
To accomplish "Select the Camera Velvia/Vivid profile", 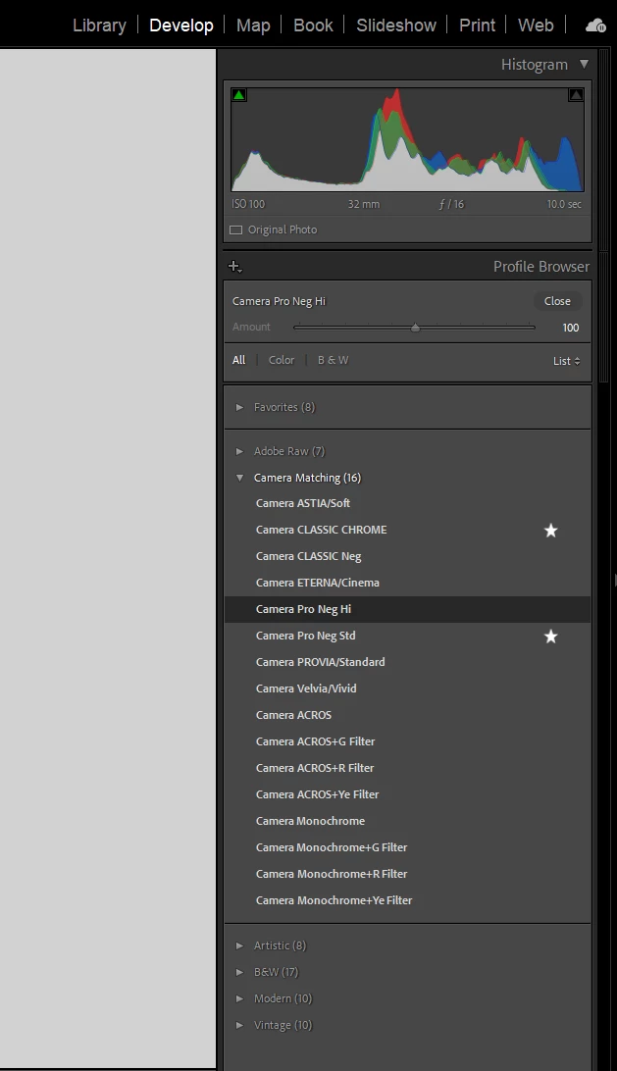I will coord(407,688).
